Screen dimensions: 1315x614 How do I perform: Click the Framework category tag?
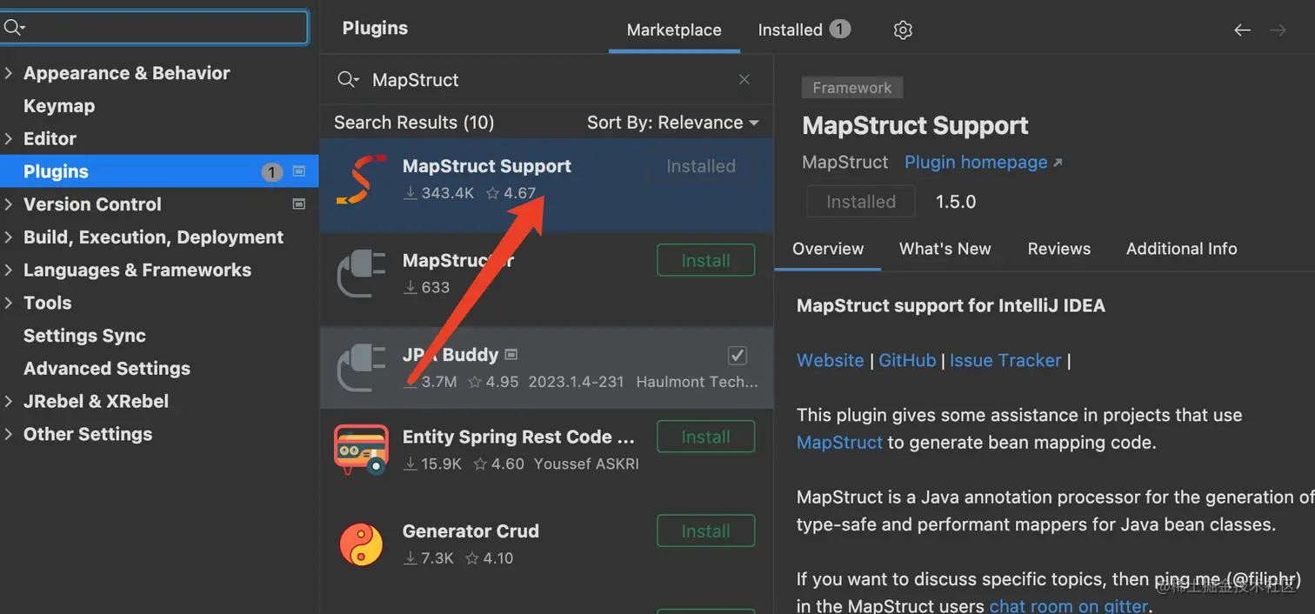point(852,88)
